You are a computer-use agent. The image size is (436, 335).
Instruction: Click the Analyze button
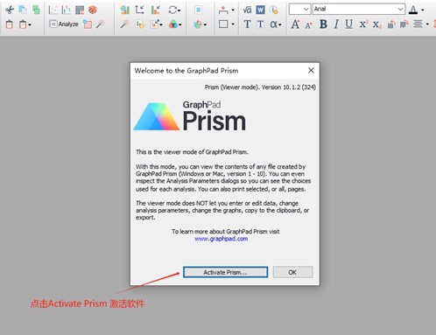(x=64, y=24)
